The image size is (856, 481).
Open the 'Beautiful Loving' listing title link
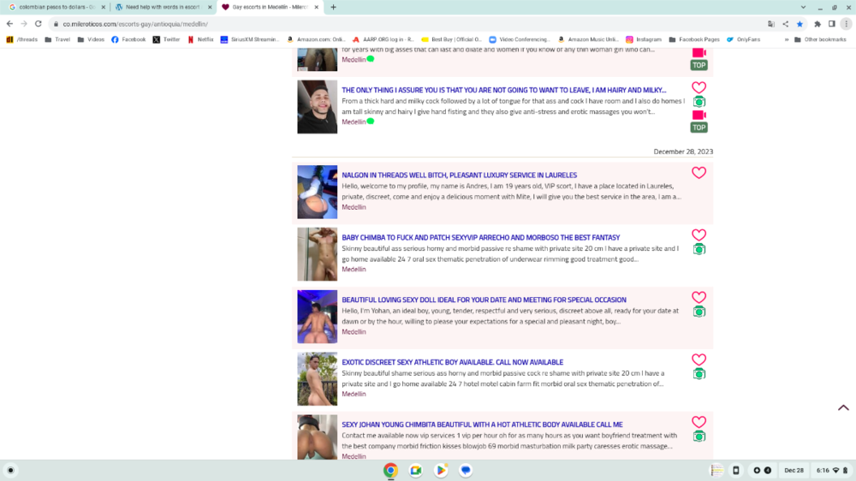(484, 300)
